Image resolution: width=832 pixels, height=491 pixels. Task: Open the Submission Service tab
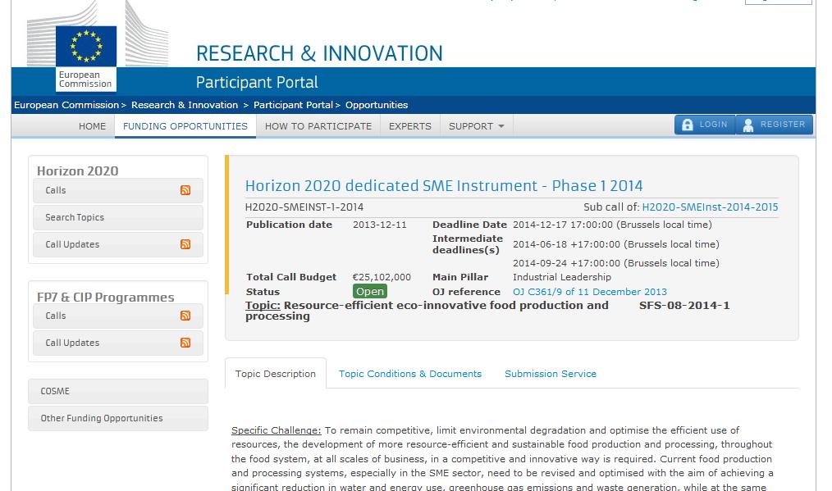coord(551,374)
